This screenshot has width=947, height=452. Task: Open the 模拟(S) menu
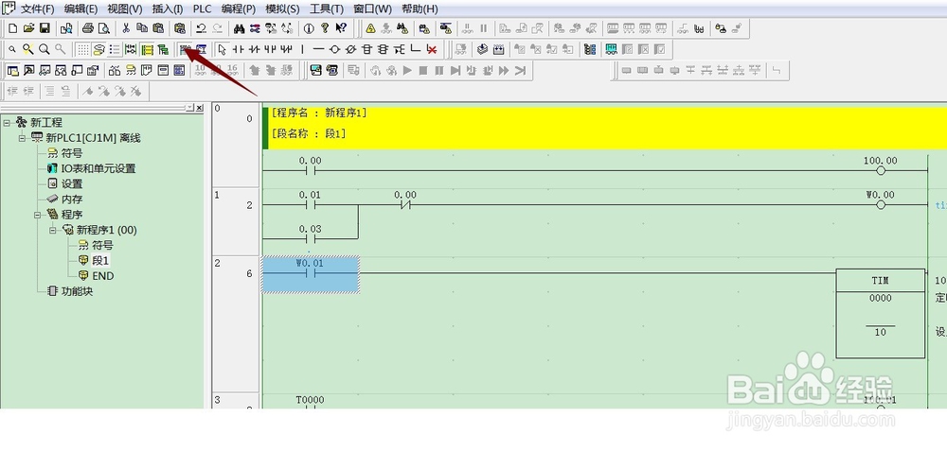[x=282, y=9]
